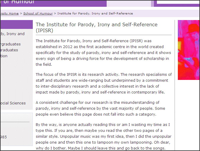The image size is (200, 151).
Task: Click the paragraph beginning 'The focus of the IPISR'
Action: (103, 83)
